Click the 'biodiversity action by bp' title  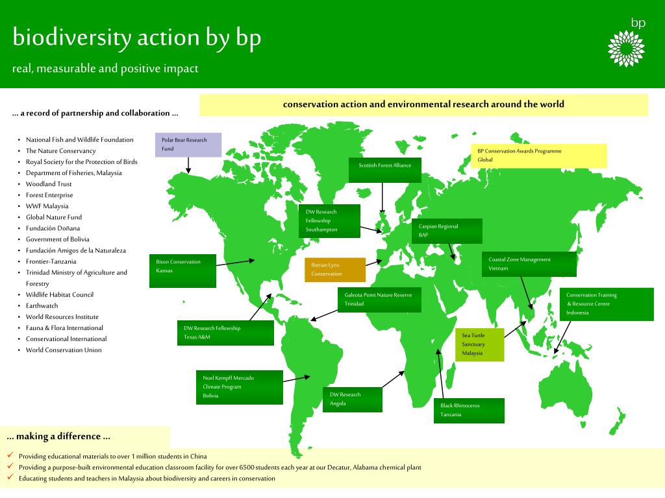(x=136, y=38)
